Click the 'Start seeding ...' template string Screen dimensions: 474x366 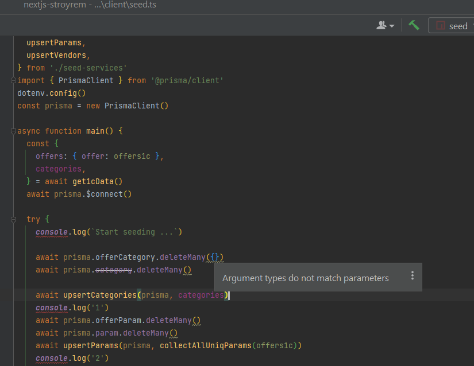click(x=134, y=232)
